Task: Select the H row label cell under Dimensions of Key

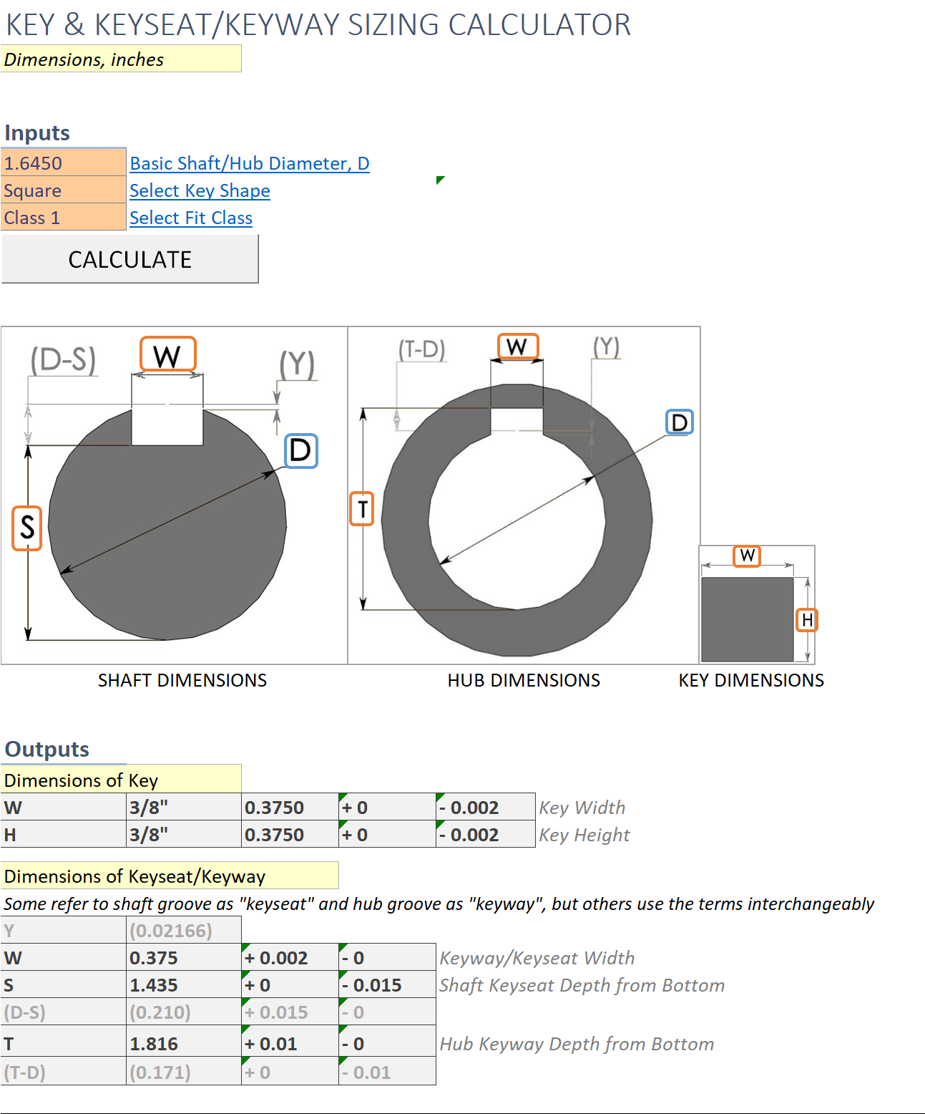Action: point(64,834)
